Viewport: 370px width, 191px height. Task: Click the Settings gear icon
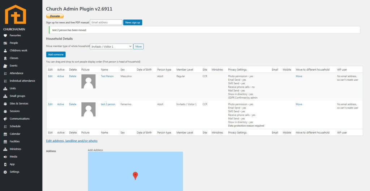click(x=5, y=172)
